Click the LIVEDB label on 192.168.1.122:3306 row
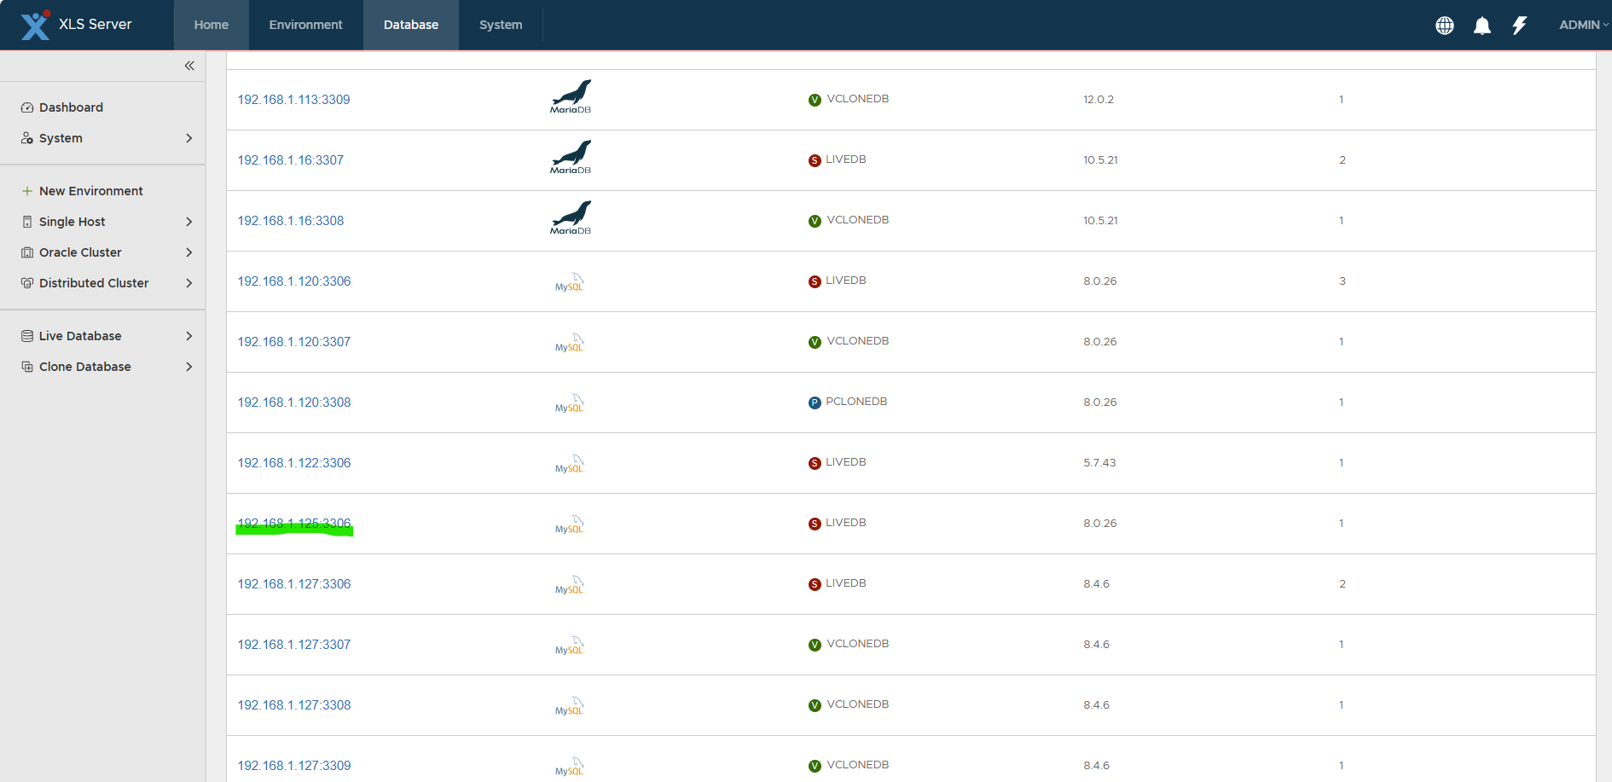1612x782 pixels. (x=845, y=461)
